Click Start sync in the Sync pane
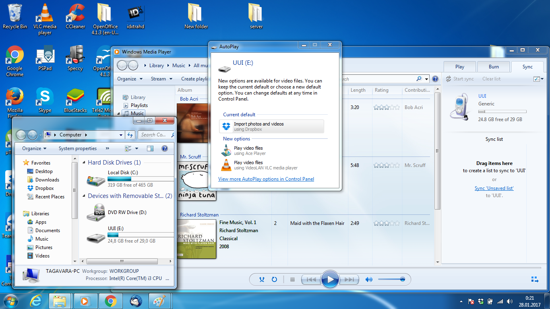 [x=460, y=79]
